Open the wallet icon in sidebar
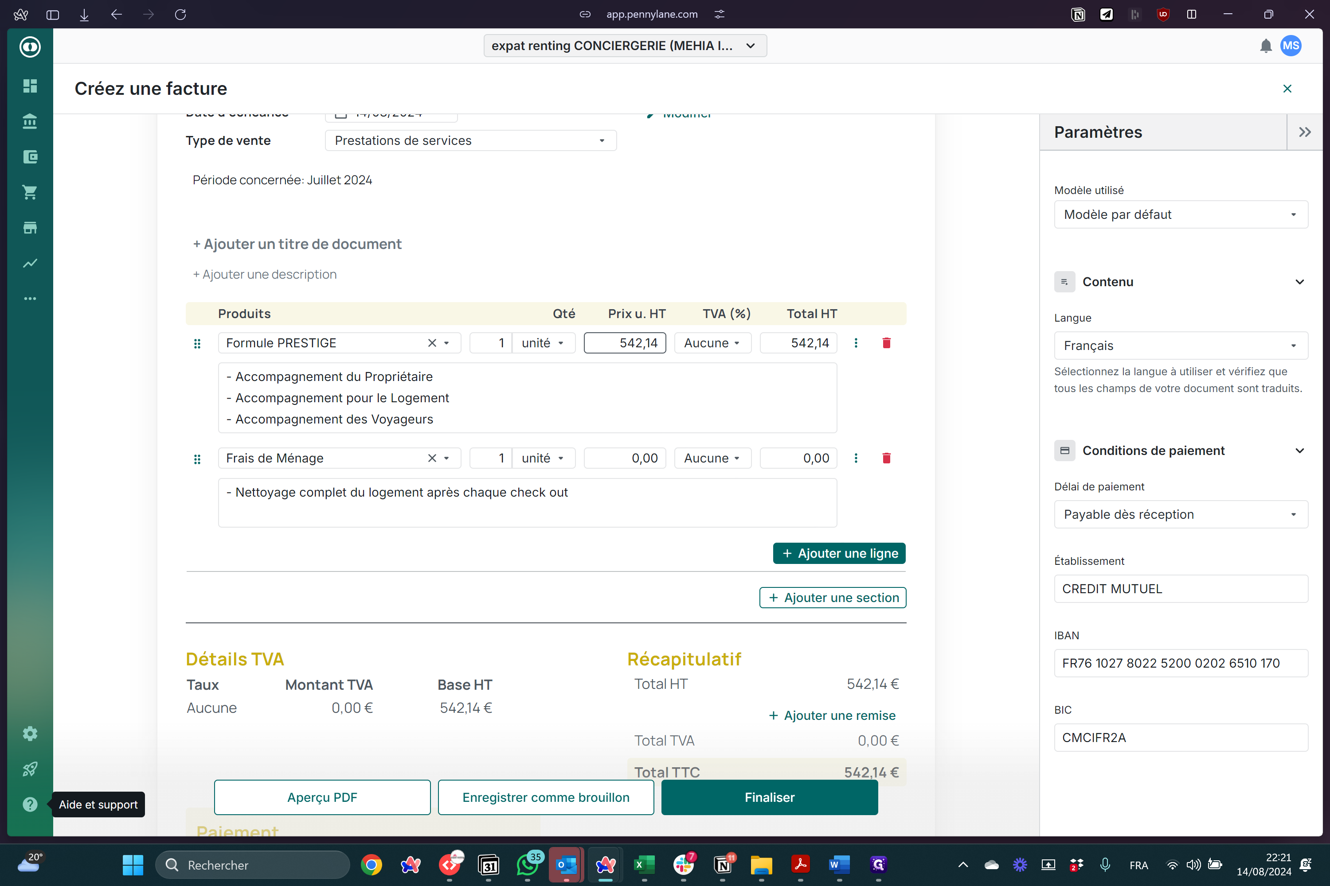1330x886 pixels. (x=30, y=156)
